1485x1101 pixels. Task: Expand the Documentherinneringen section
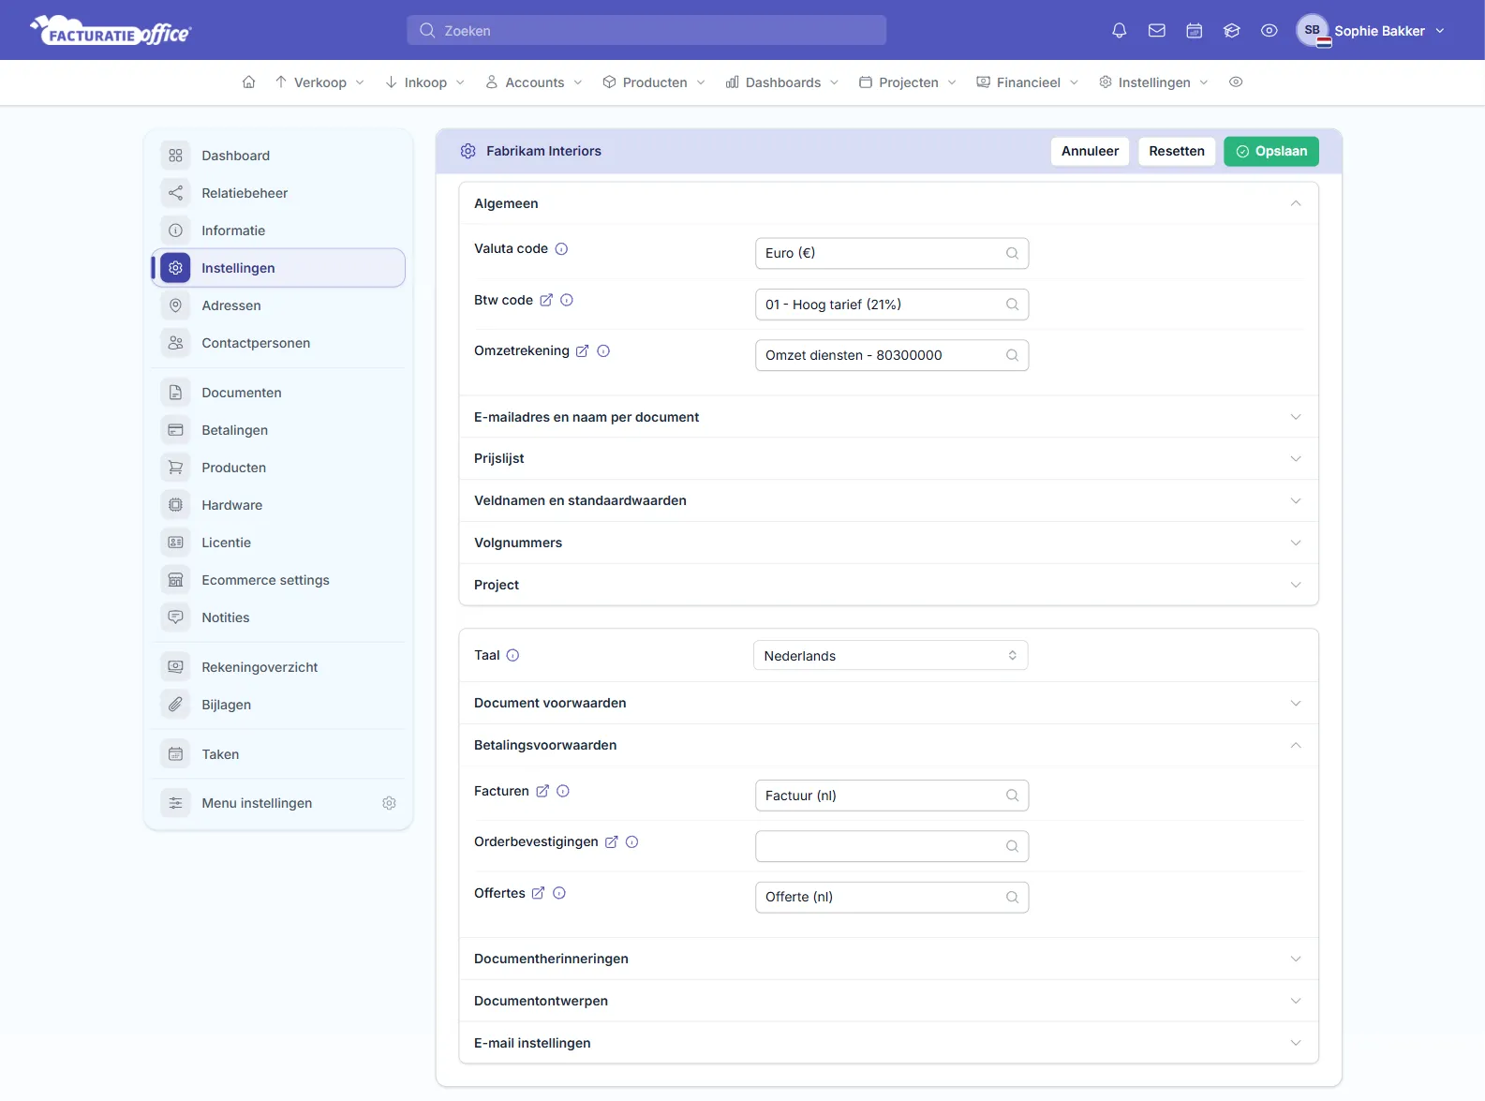tap(888, 959)
